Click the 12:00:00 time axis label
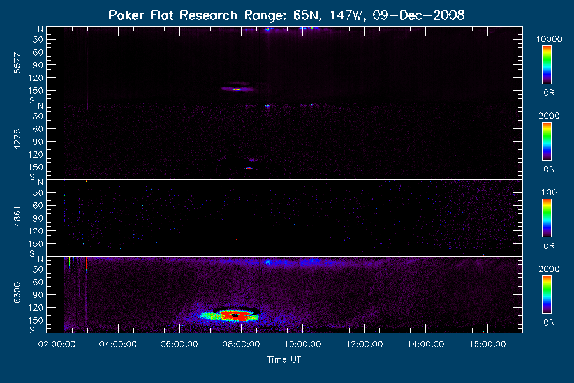 pyautogui.click(x=364, y=344)
